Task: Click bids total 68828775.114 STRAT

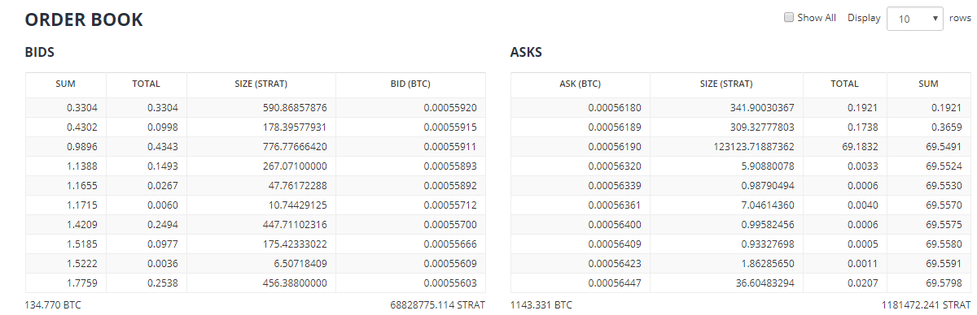Action: 438,305
